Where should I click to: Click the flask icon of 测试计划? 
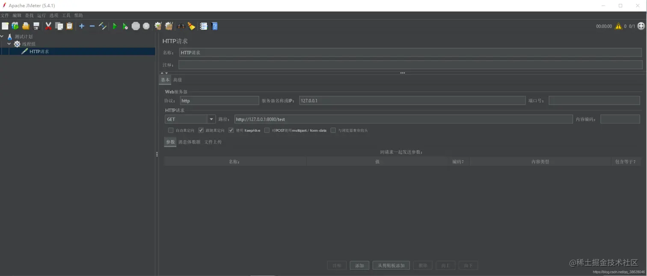point(10,37)
